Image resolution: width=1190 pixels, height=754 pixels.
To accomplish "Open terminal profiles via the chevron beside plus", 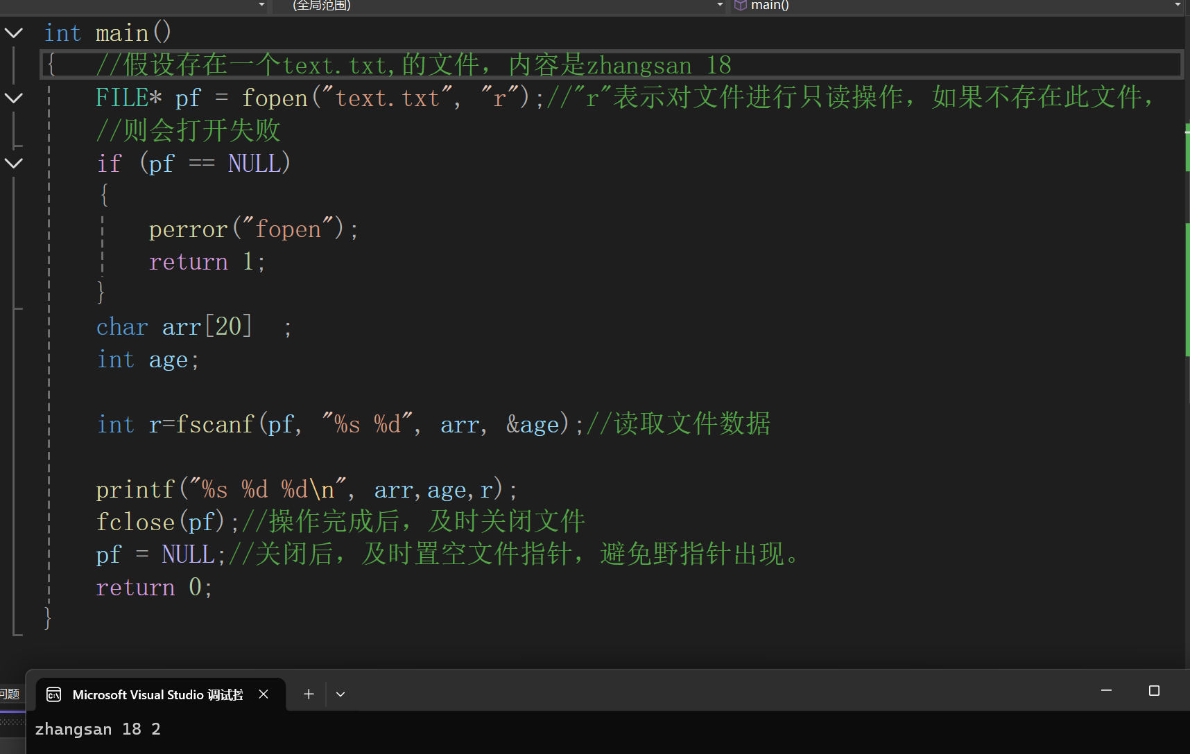I will click(x=340, y=694).
